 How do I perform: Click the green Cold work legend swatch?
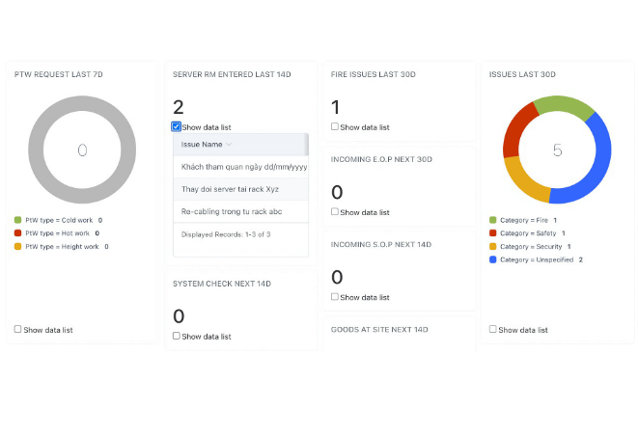click(x=18, y=220)
